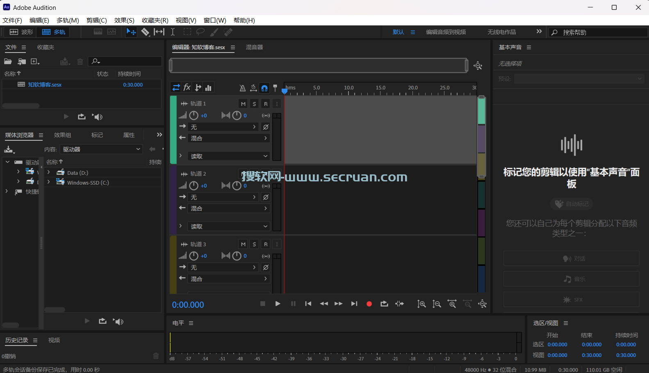Image resolution: width=649 pixels, height=373 pixels.
Task: Open the 多轨(M) menu
Action: [68, 20]
